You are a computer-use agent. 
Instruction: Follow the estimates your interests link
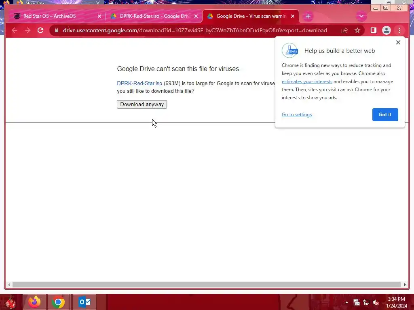[307, 82]
